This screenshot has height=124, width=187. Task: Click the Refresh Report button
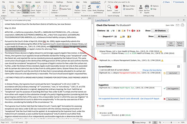coord(180,44)
